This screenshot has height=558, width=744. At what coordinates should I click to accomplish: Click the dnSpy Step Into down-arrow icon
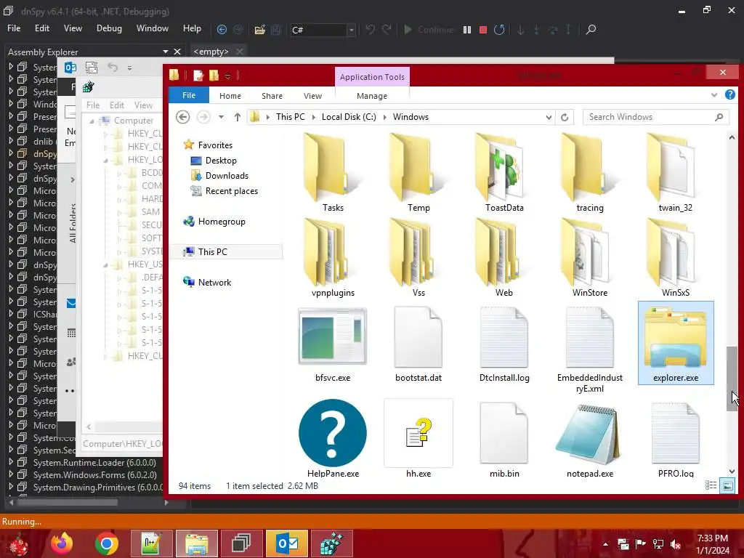click(x=520, y=29)
